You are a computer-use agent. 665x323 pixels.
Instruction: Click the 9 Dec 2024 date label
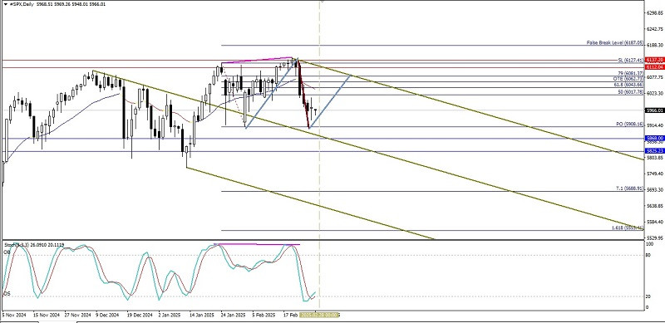(x=107, y=316)
